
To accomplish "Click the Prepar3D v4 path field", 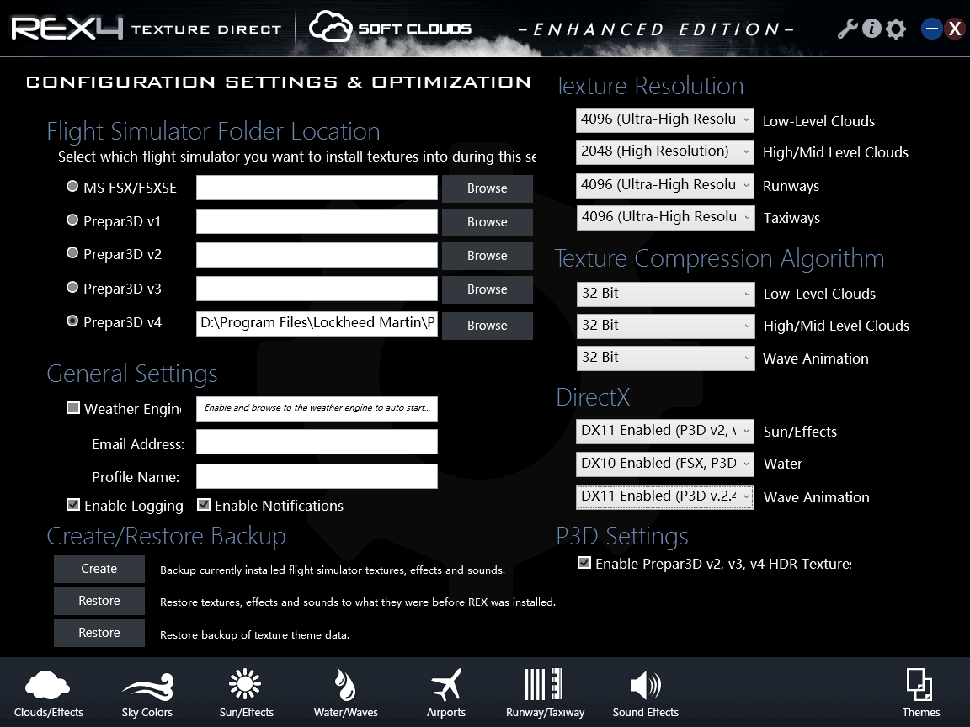I will [x=317, y=323].
